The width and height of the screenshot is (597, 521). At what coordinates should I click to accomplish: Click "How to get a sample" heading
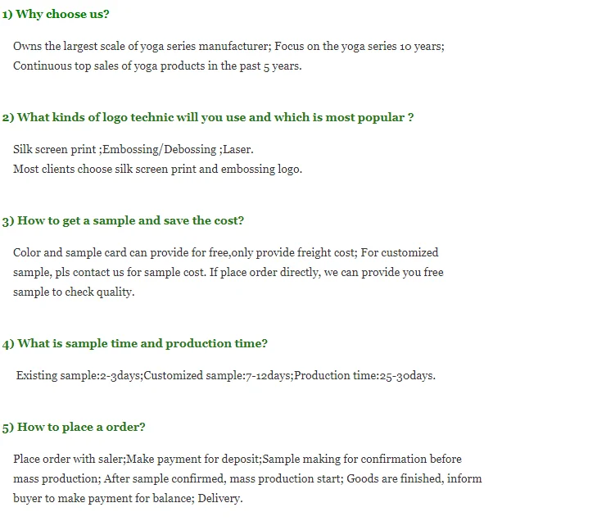pyautogui.click(x=123, y=220)
